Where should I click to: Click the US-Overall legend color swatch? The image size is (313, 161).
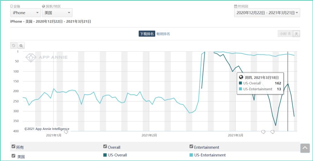click(105, 155)
